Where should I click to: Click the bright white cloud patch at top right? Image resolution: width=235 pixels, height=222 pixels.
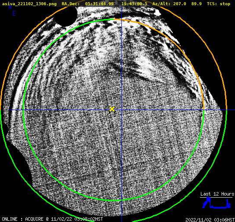[157, 13]
